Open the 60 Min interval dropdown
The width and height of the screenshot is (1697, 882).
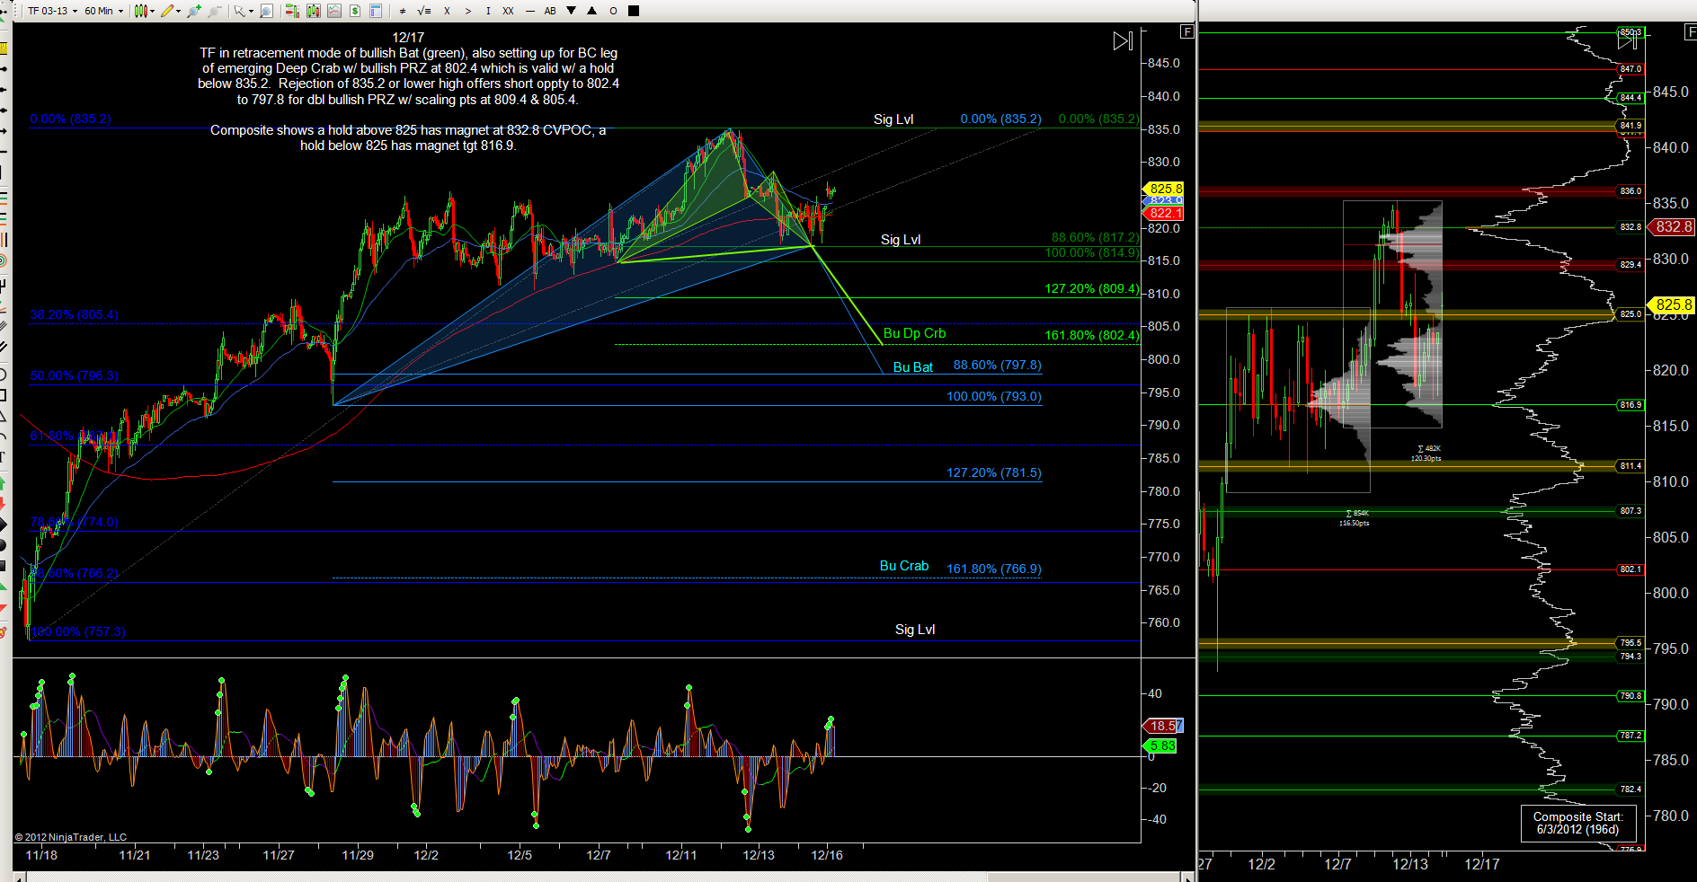[x=103, y=11]
